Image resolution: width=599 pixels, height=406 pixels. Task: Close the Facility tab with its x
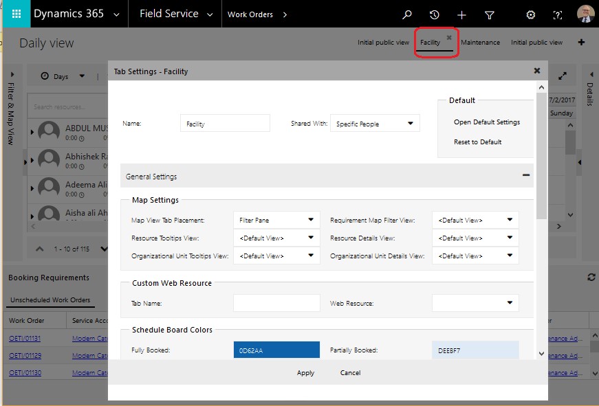click(x=449, y=37)
